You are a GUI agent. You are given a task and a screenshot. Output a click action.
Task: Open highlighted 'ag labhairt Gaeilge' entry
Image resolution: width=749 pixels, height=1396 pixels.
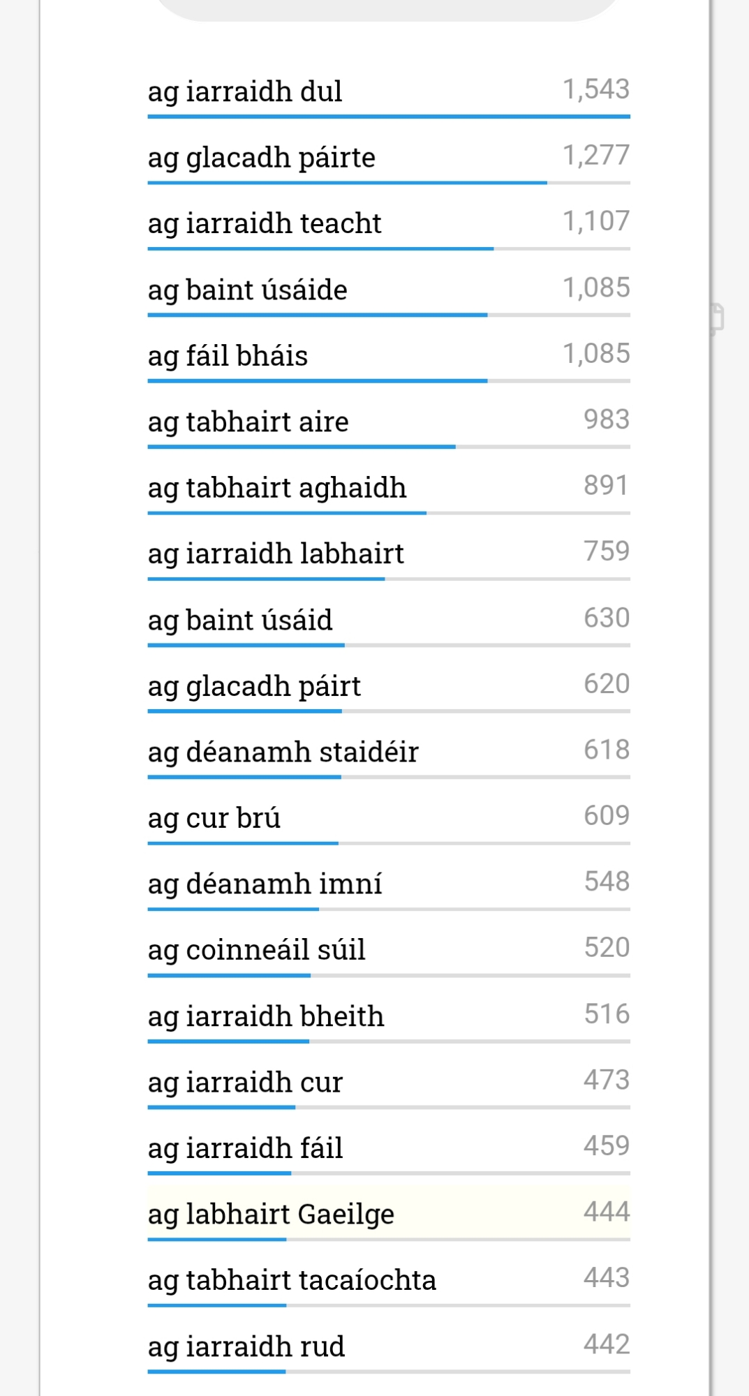271,1214
